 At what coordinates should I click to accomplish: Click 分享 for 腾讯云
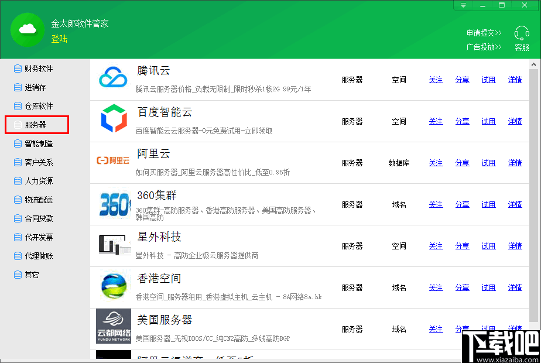point(462,80)
